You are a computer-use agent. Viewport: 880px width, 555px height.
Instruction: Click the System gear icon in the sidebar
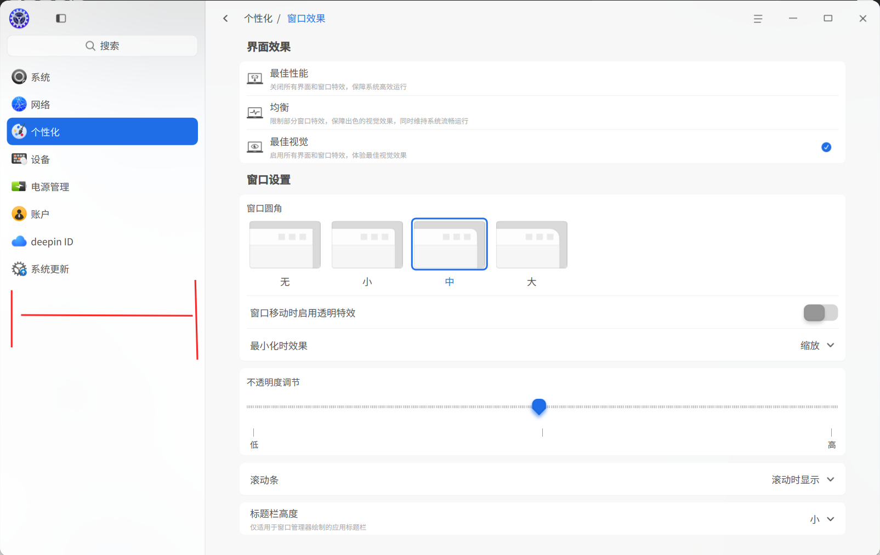point(19,77)
